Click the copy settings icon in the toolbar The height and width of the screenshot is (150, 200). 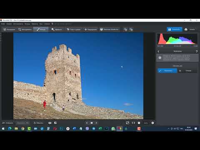tap(125, 30)
